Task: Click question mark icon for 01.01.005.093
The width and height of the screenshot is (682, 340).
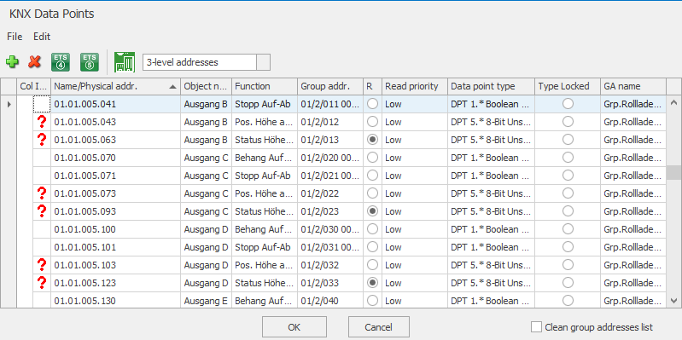Action: click(42, 211)
